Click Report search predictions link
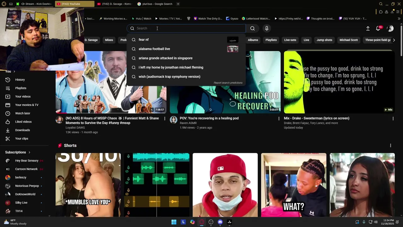The image size is (403, 227). (x=228, y=83)
